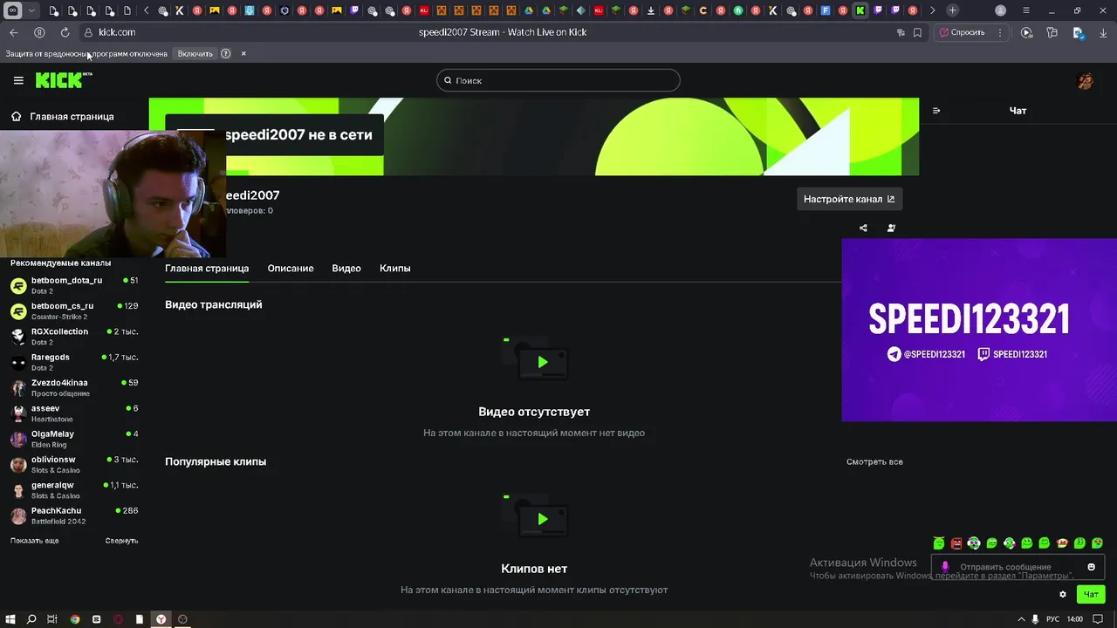The image size is (1117, 628).
Task: Switch to the Главная страница channel tab
Action: click(207, 268)
